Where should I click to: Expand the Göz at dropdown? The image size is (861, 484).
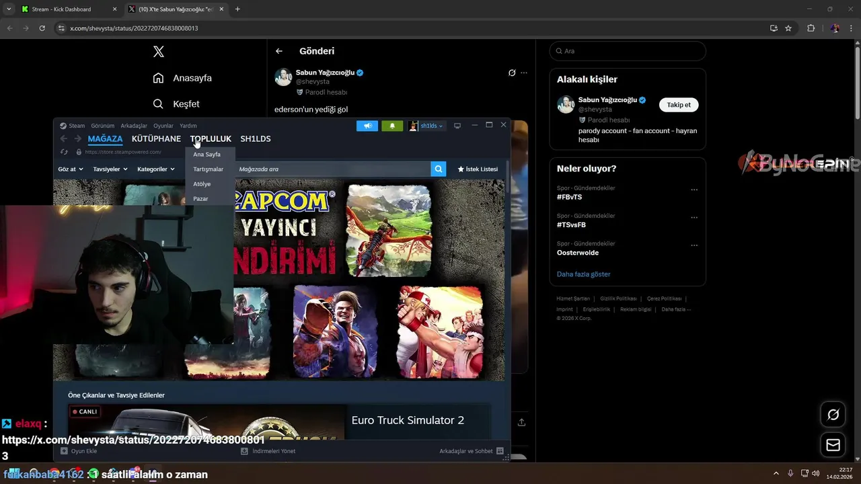pos(71,169)
